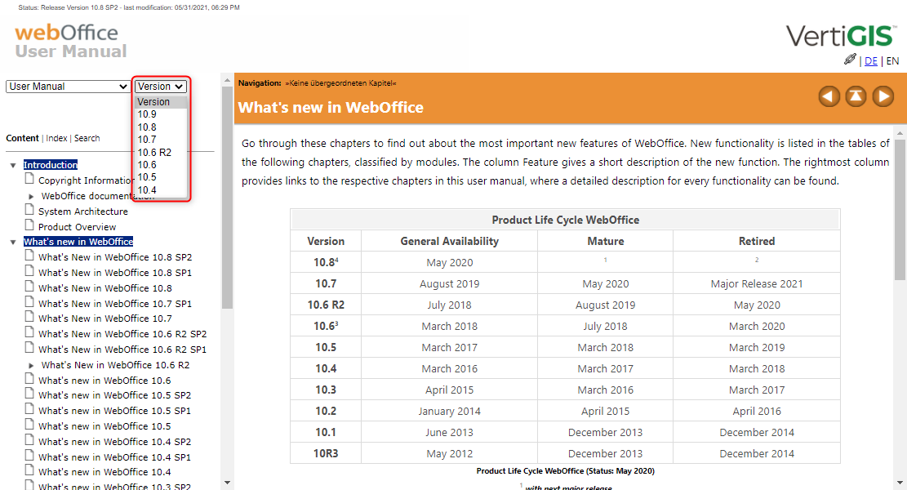Open What's New in WebOffice 10.8 SP2
Image resolution: width=907 pixels, height=490 pixels.
point(115,257)
